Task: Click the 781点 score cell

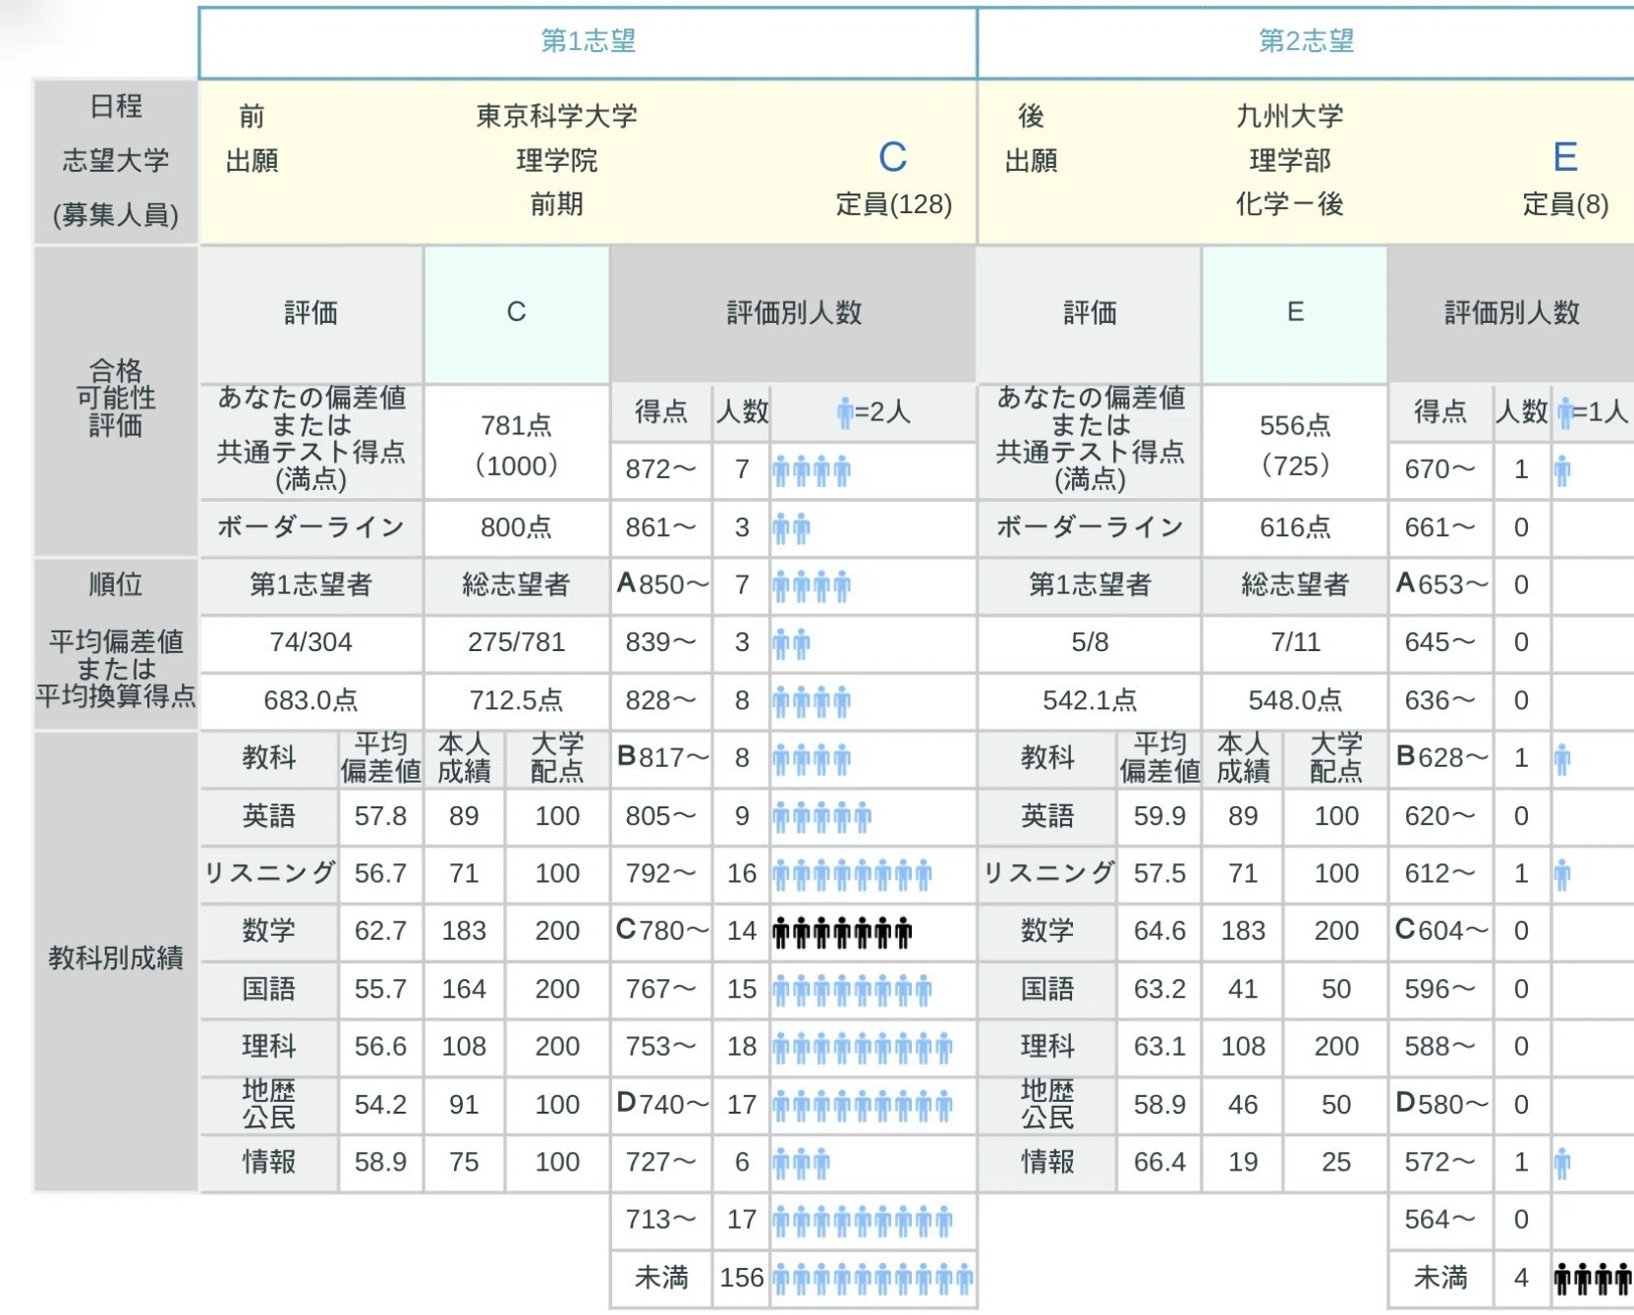Action: pos(517,444)
